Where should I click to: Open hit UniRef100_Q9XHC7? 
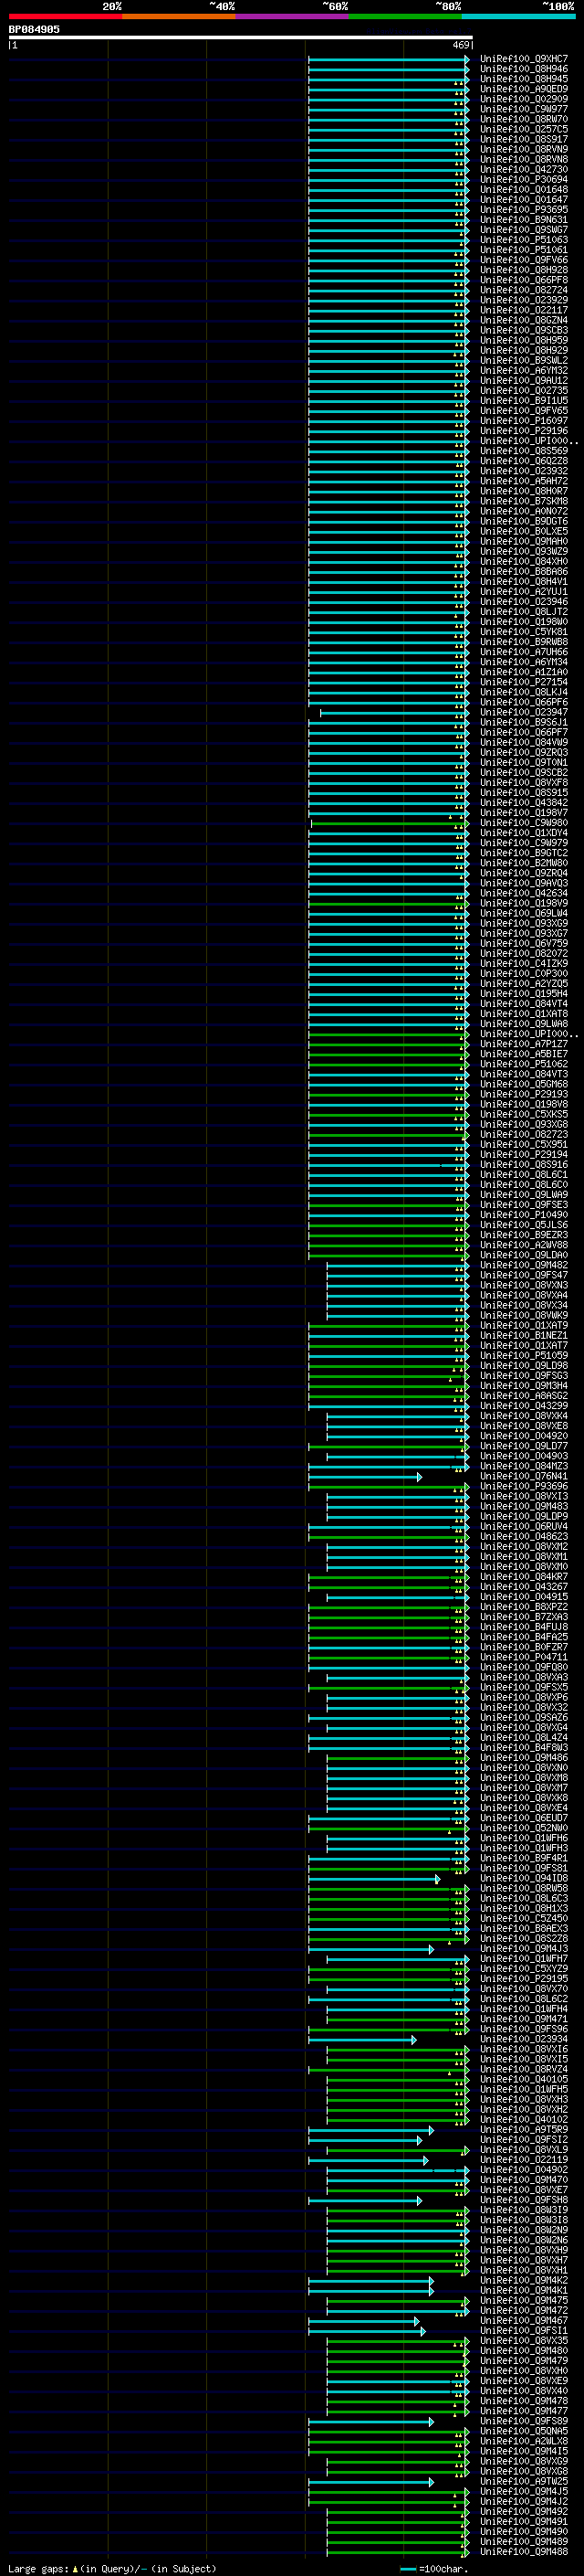pos(524,59)
